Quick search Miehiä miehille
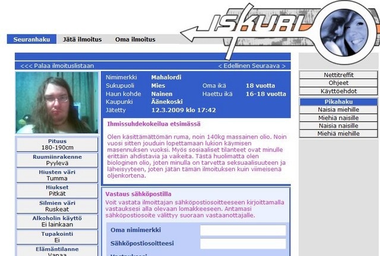380x256 pixels. 338,133
